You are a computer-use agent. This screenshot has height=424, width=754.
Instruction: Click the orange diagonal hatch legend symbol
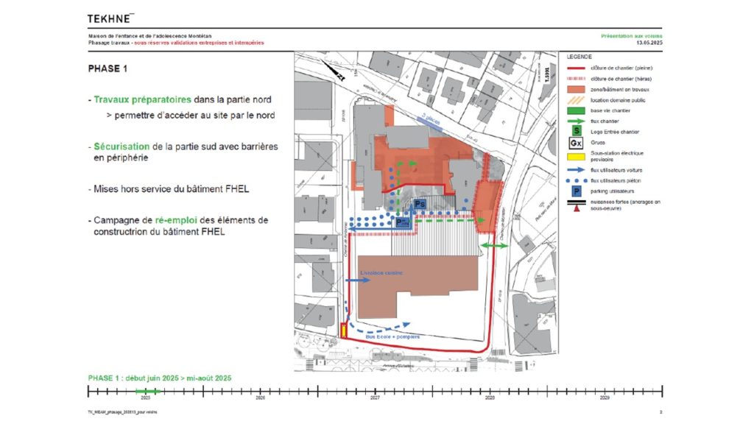576,100
